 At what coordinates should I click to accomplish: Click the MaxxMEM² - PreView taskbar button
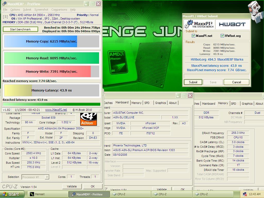pyautogui.click(x=89, y=194)
